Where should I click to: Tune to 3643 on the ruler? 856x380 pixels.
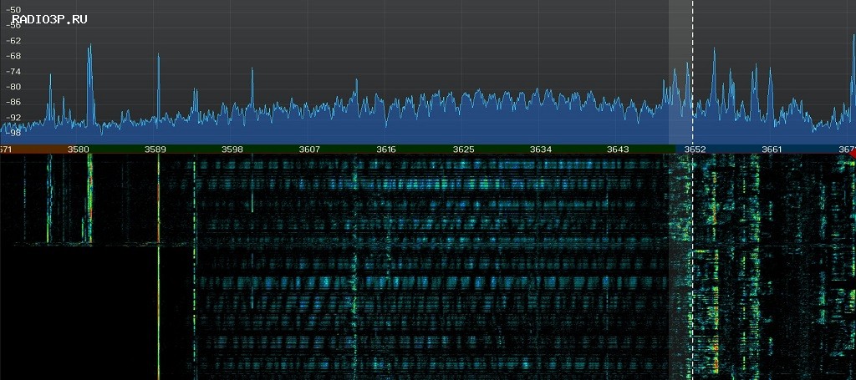[618, 149]
